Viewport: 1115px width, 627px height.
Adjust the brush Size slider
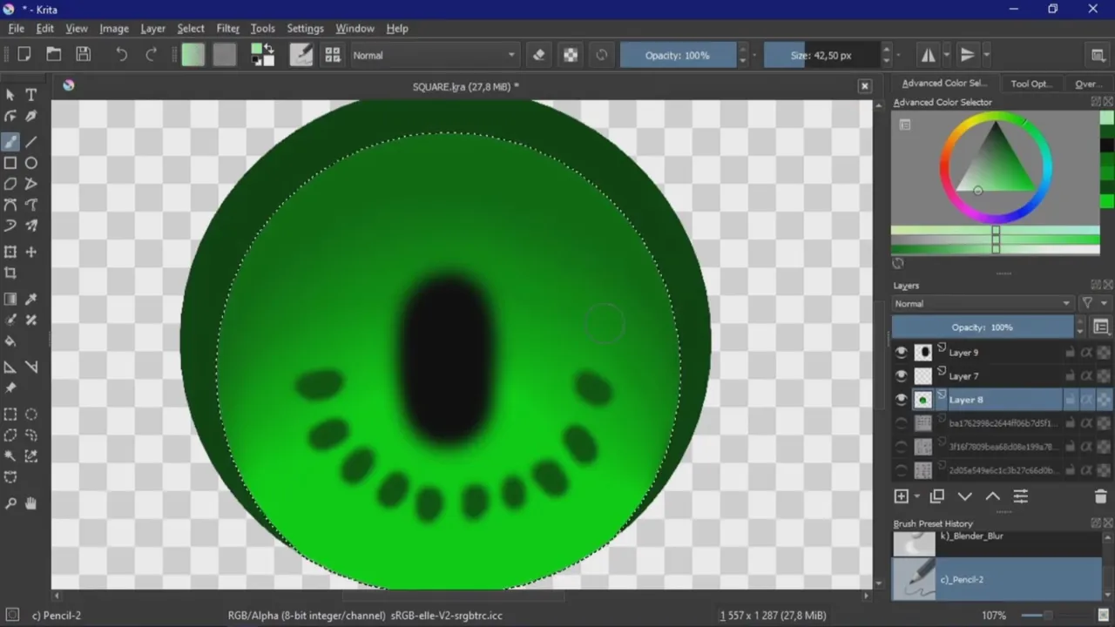click(821, 55)
